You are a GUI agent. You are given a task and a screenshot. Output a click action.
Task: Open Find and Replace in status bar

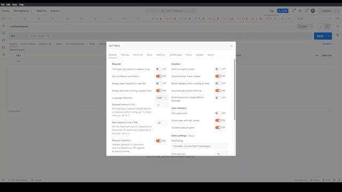(x=17, y=180)
